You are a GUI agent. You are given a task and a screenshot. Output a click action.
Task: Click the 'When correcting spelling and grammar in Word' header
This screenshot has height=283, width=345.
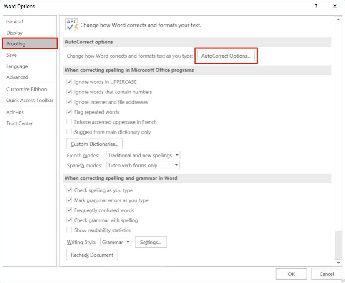(197, 178)
